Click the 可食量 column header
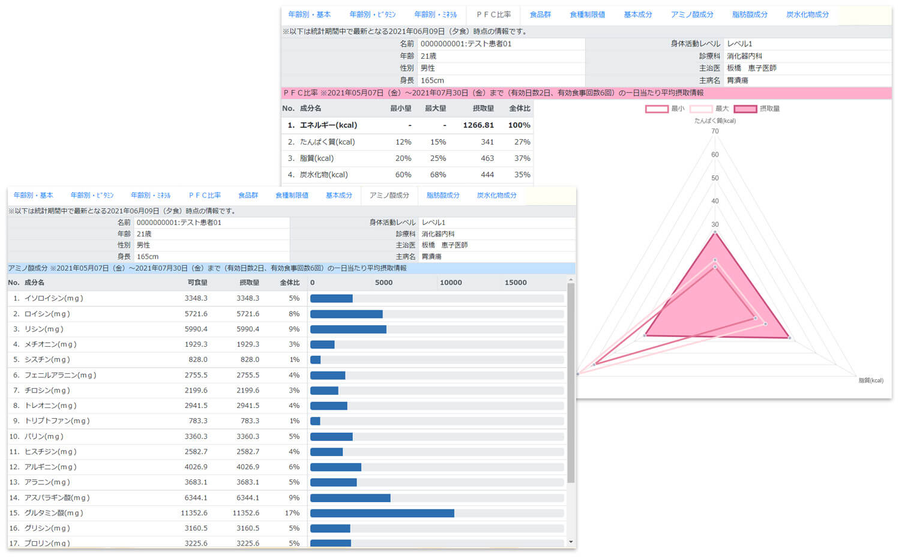This screenshot has height=558, width=902. click(x=197, y=283)
